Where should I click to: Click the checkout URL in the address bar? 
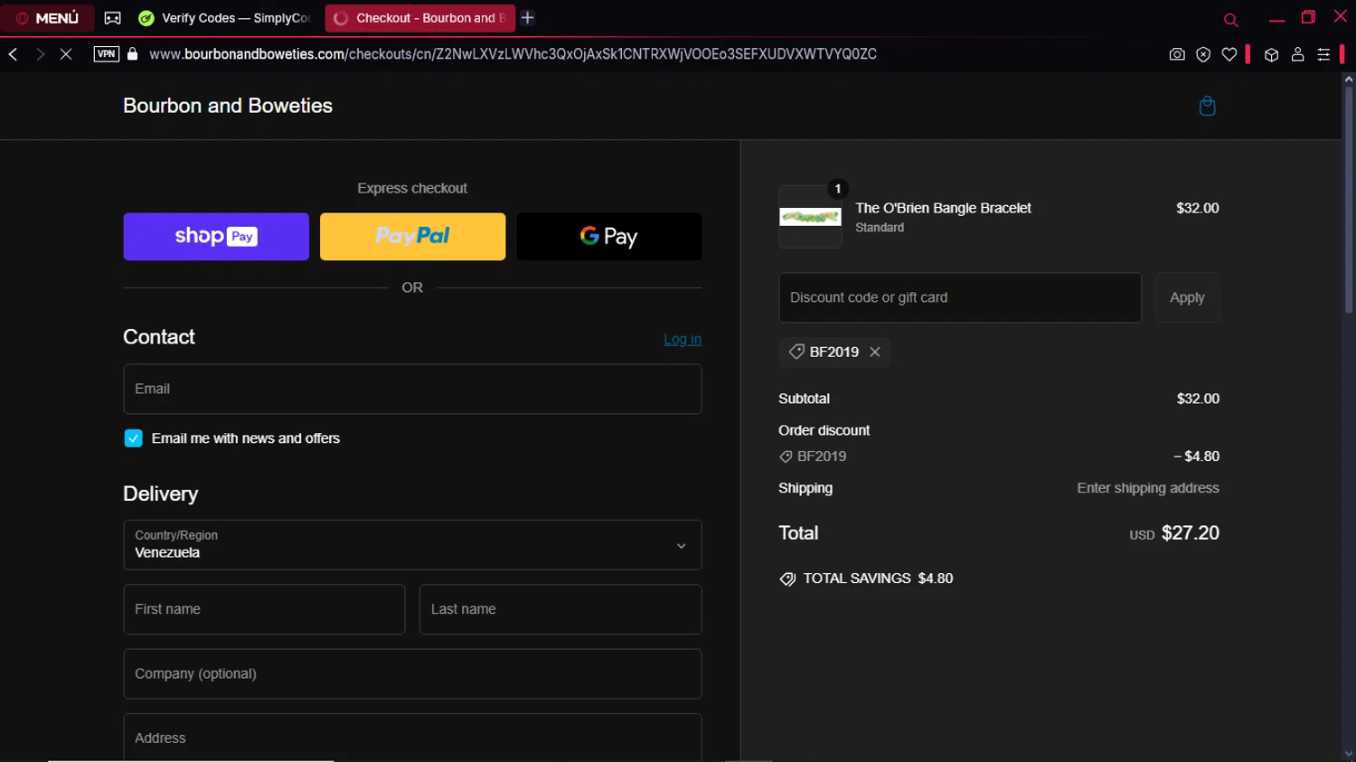coord(513,54)
